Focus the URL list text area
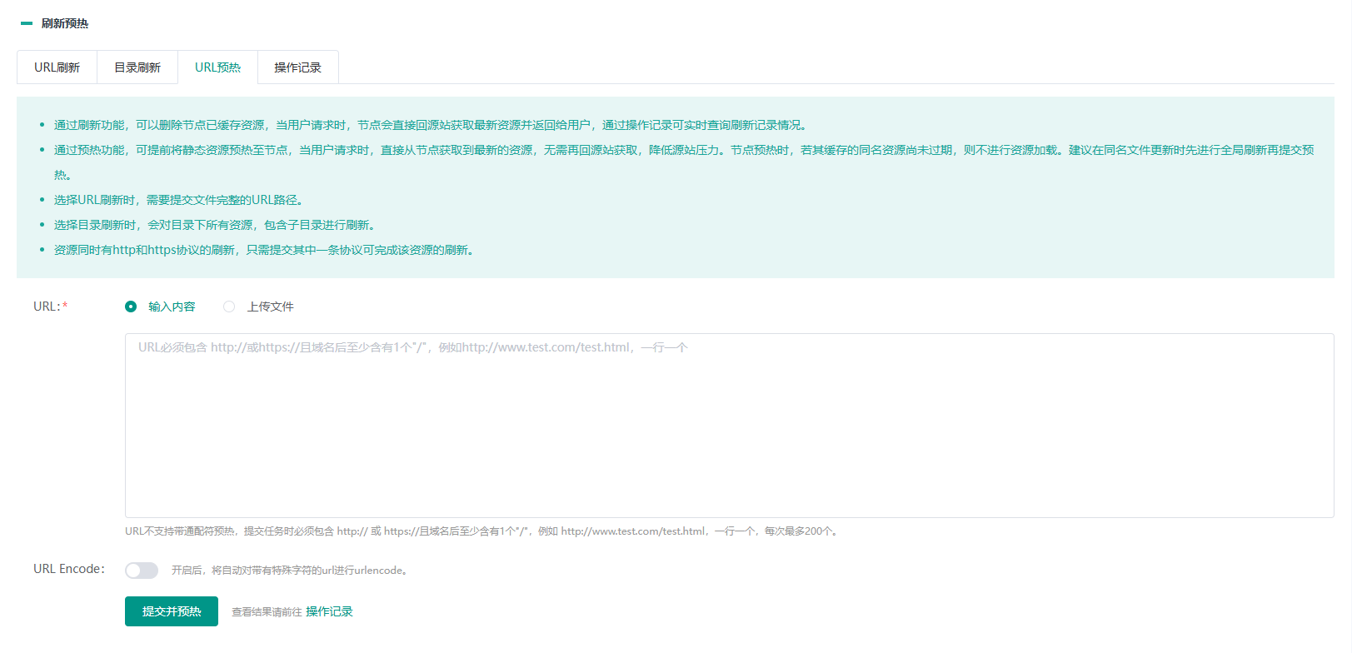Image resolution: width=1352 pixels, height=653 pixels. 729,425
